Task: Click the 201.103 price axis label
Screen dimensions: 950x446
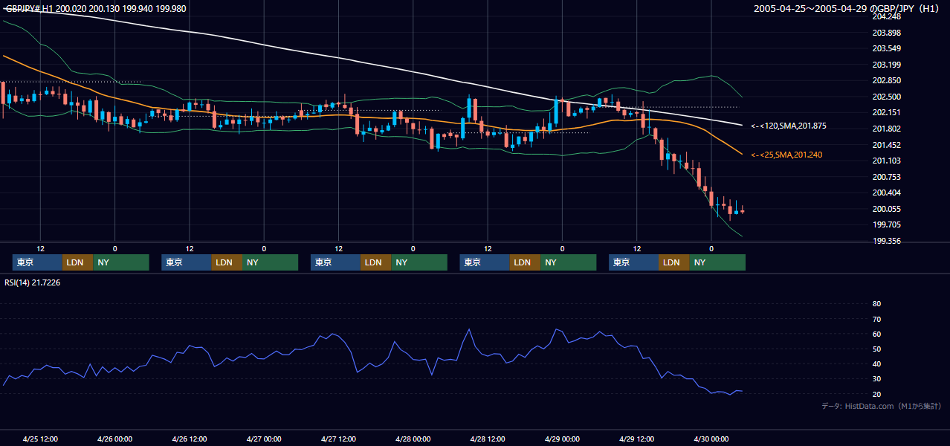Action: click(x=886, y=161)
